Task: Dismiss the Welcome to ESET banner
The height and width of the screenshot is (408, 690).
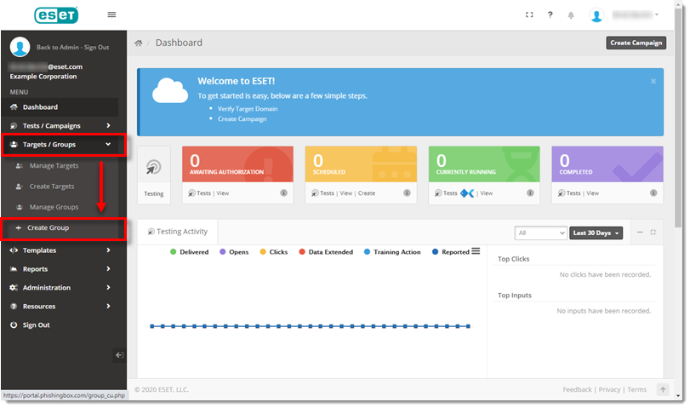Action: (653, 81)
